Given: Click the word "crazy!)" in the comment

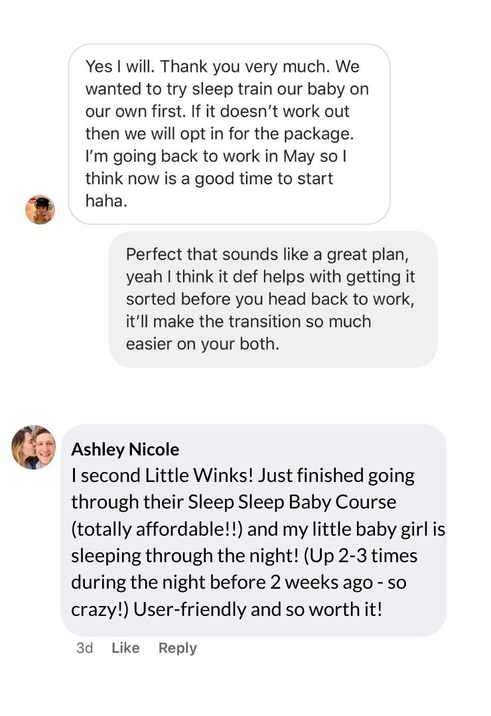Looking at the screenshot, I should tap(100, 610).
